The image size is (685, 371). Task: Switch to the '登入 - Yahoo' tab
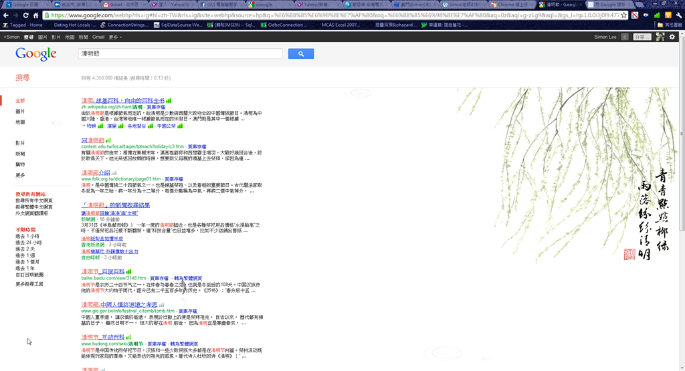[172, 5]
